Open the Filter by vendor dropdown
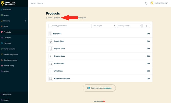This screenshot has height=103, width=171. (129, 26)
